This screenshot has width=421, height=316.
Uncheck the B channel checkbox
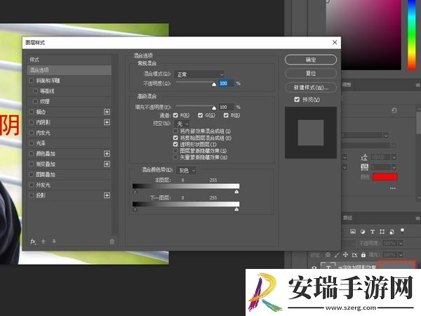(x=226, y=115)
